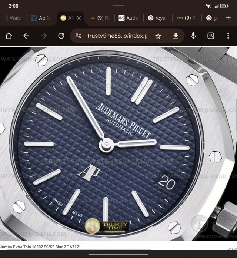Tap the trustytime88.io URL field

pyautogui.click(x=117, y=36)
